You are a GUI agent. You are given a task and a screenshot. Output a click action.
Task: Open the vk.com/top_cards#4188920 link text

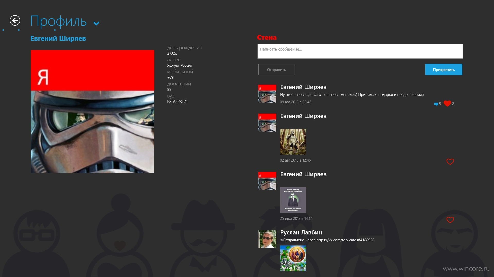click(346, 240)
